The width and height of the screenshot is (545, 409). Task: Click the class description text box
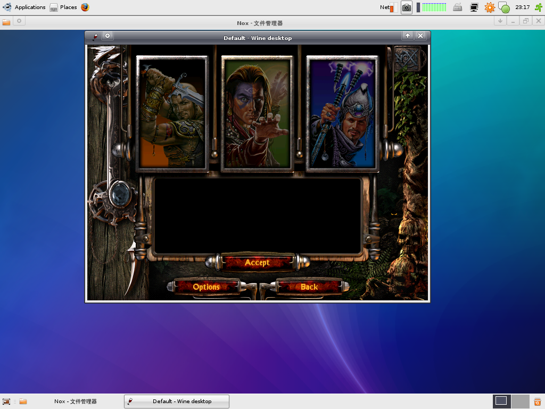(x=258, y=216)
